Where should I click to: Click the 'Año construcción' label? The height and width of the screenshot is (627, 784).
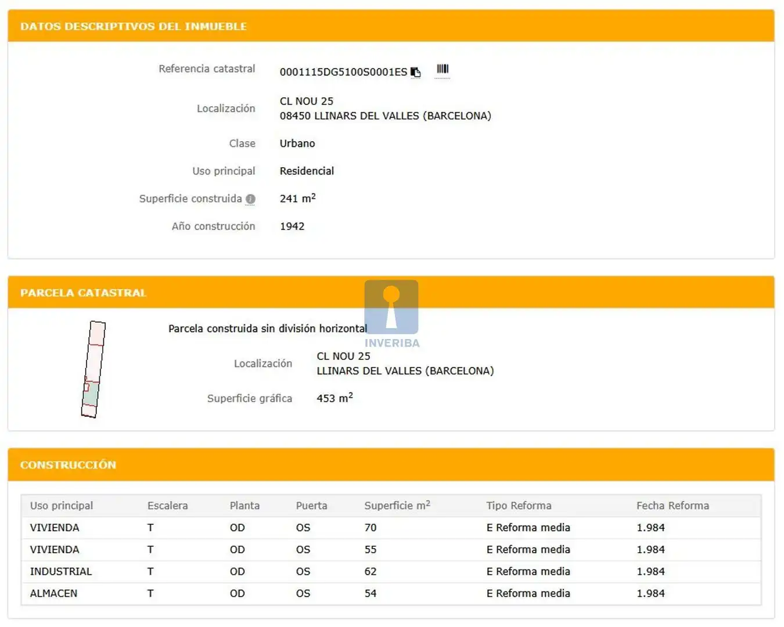(213, 226)
